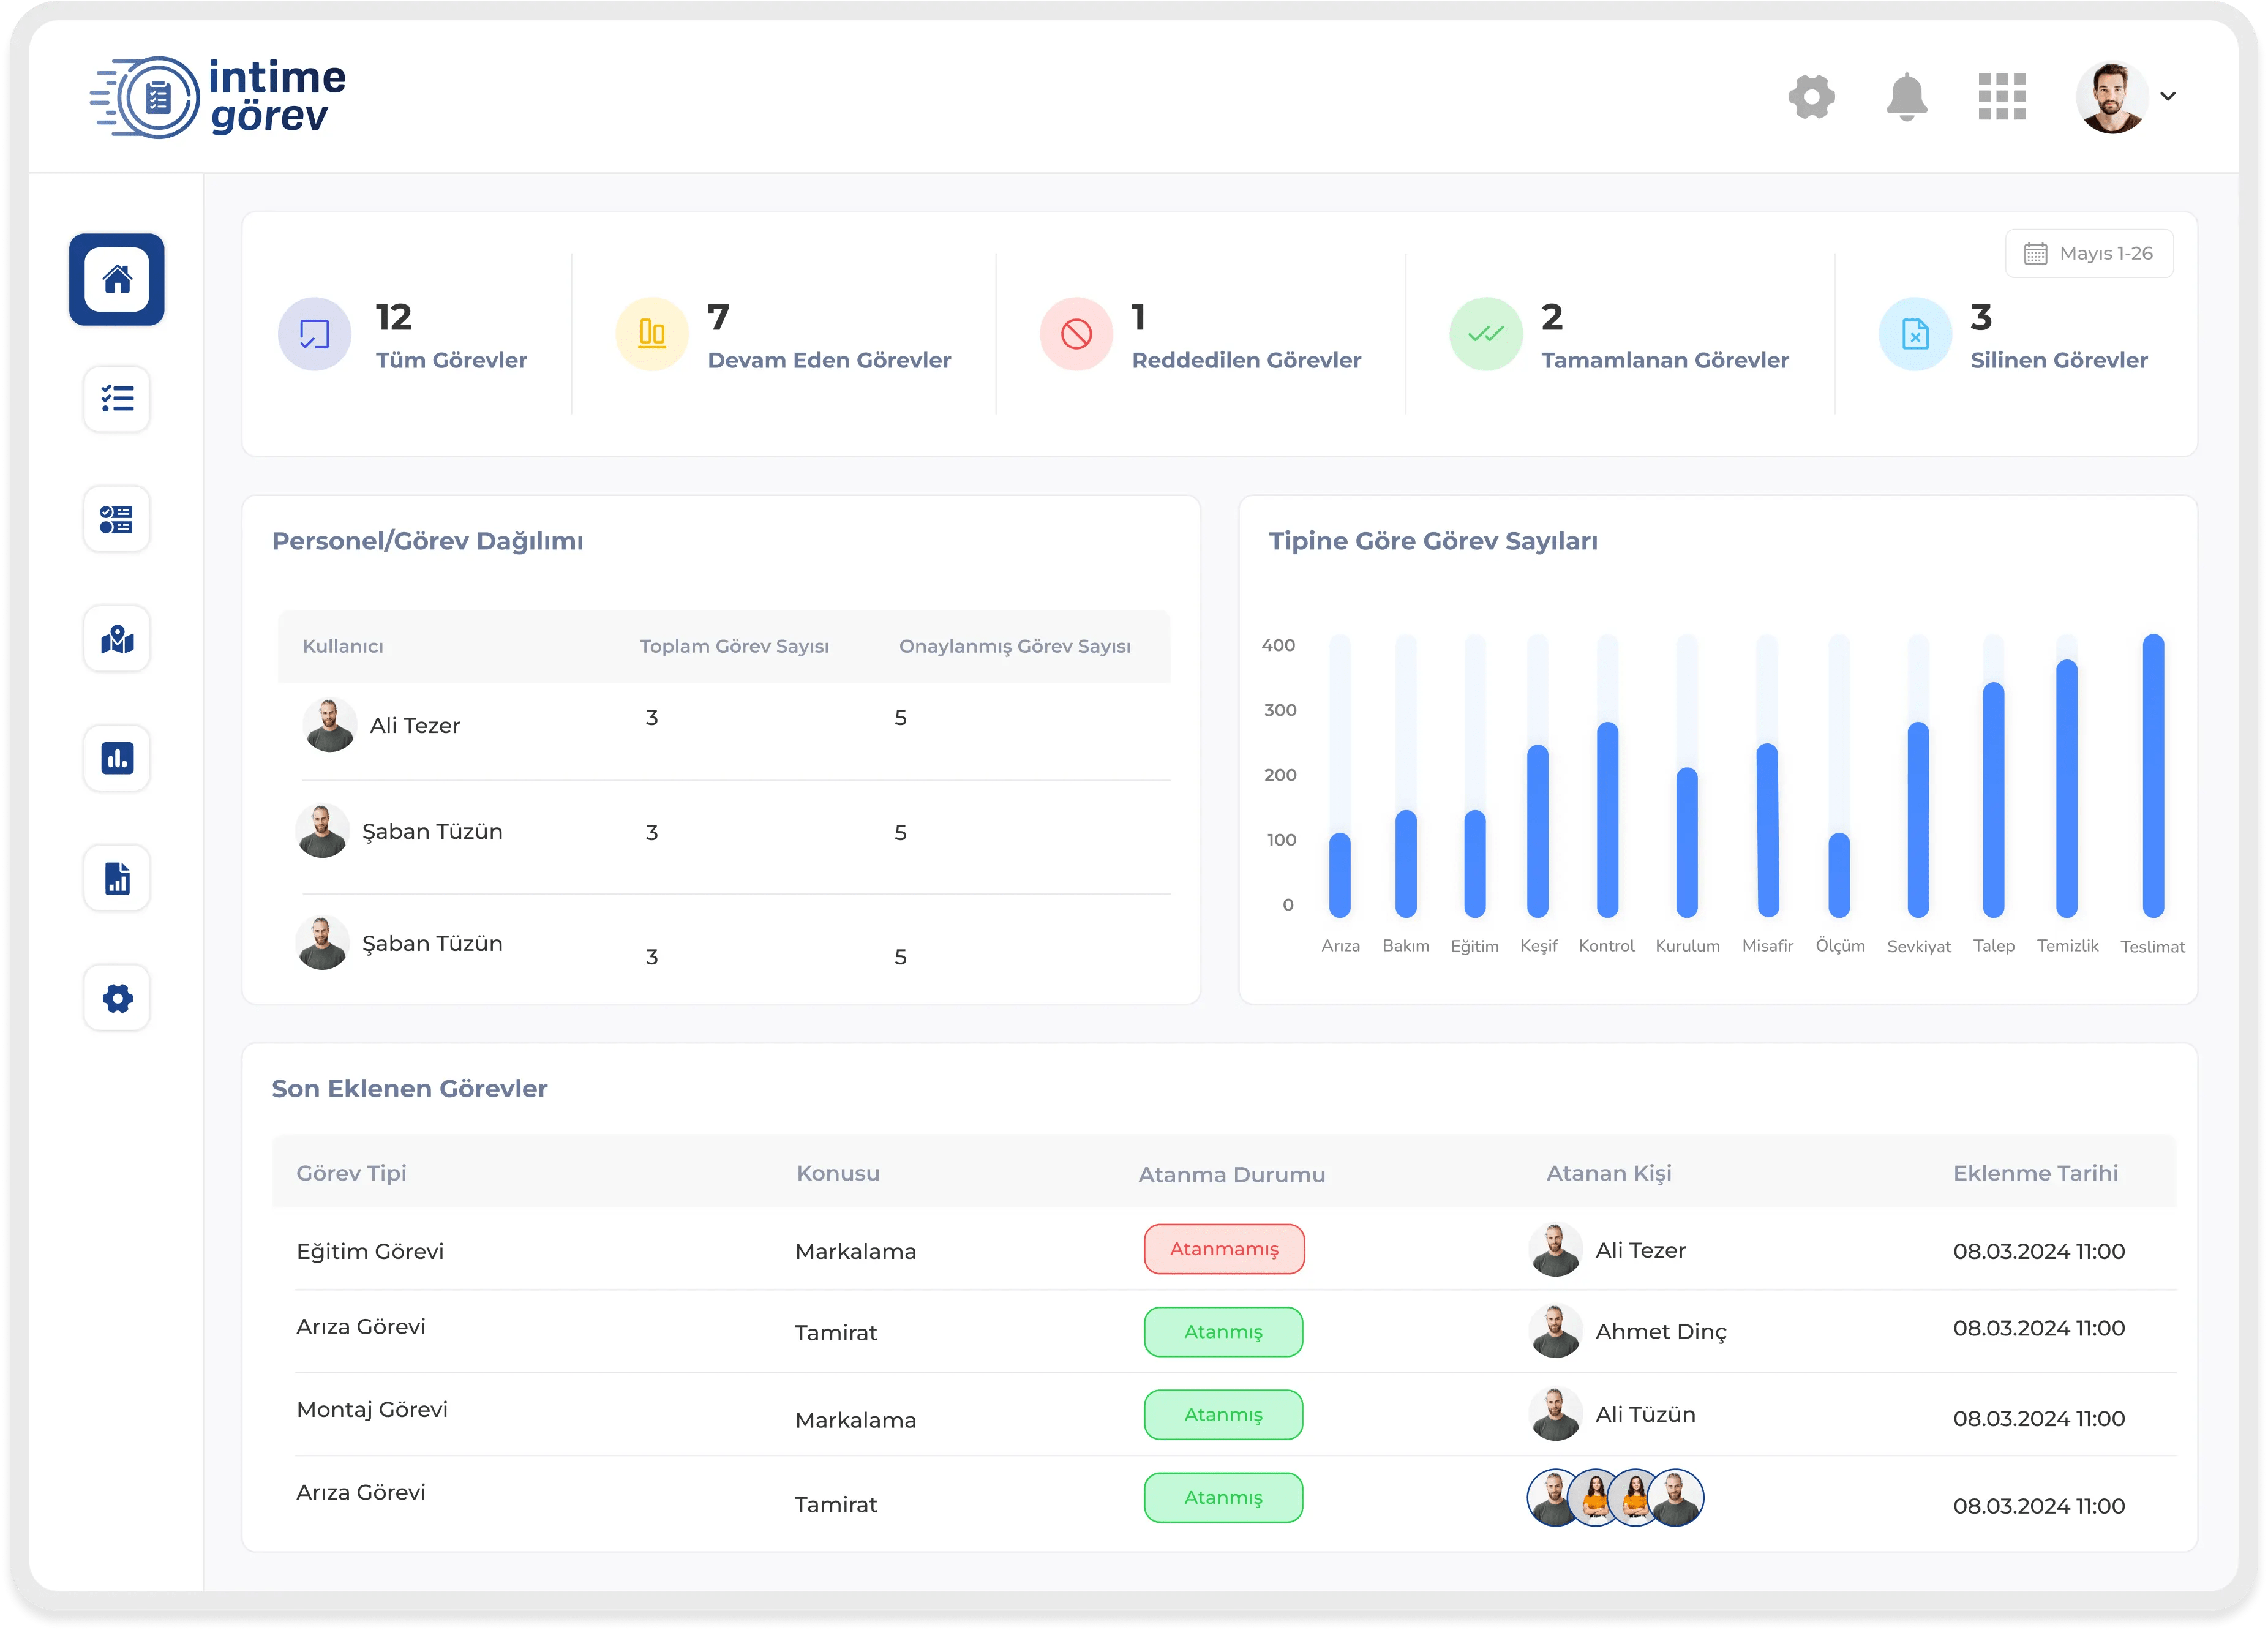Click the Tamamlanan Görevler green check icon
Viewport: 2268px width, 1630px height.
point(1486,334)
